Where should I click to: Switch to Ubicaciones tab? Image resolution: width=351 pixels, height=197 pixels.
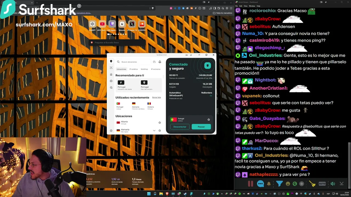[x=121, y=69]
